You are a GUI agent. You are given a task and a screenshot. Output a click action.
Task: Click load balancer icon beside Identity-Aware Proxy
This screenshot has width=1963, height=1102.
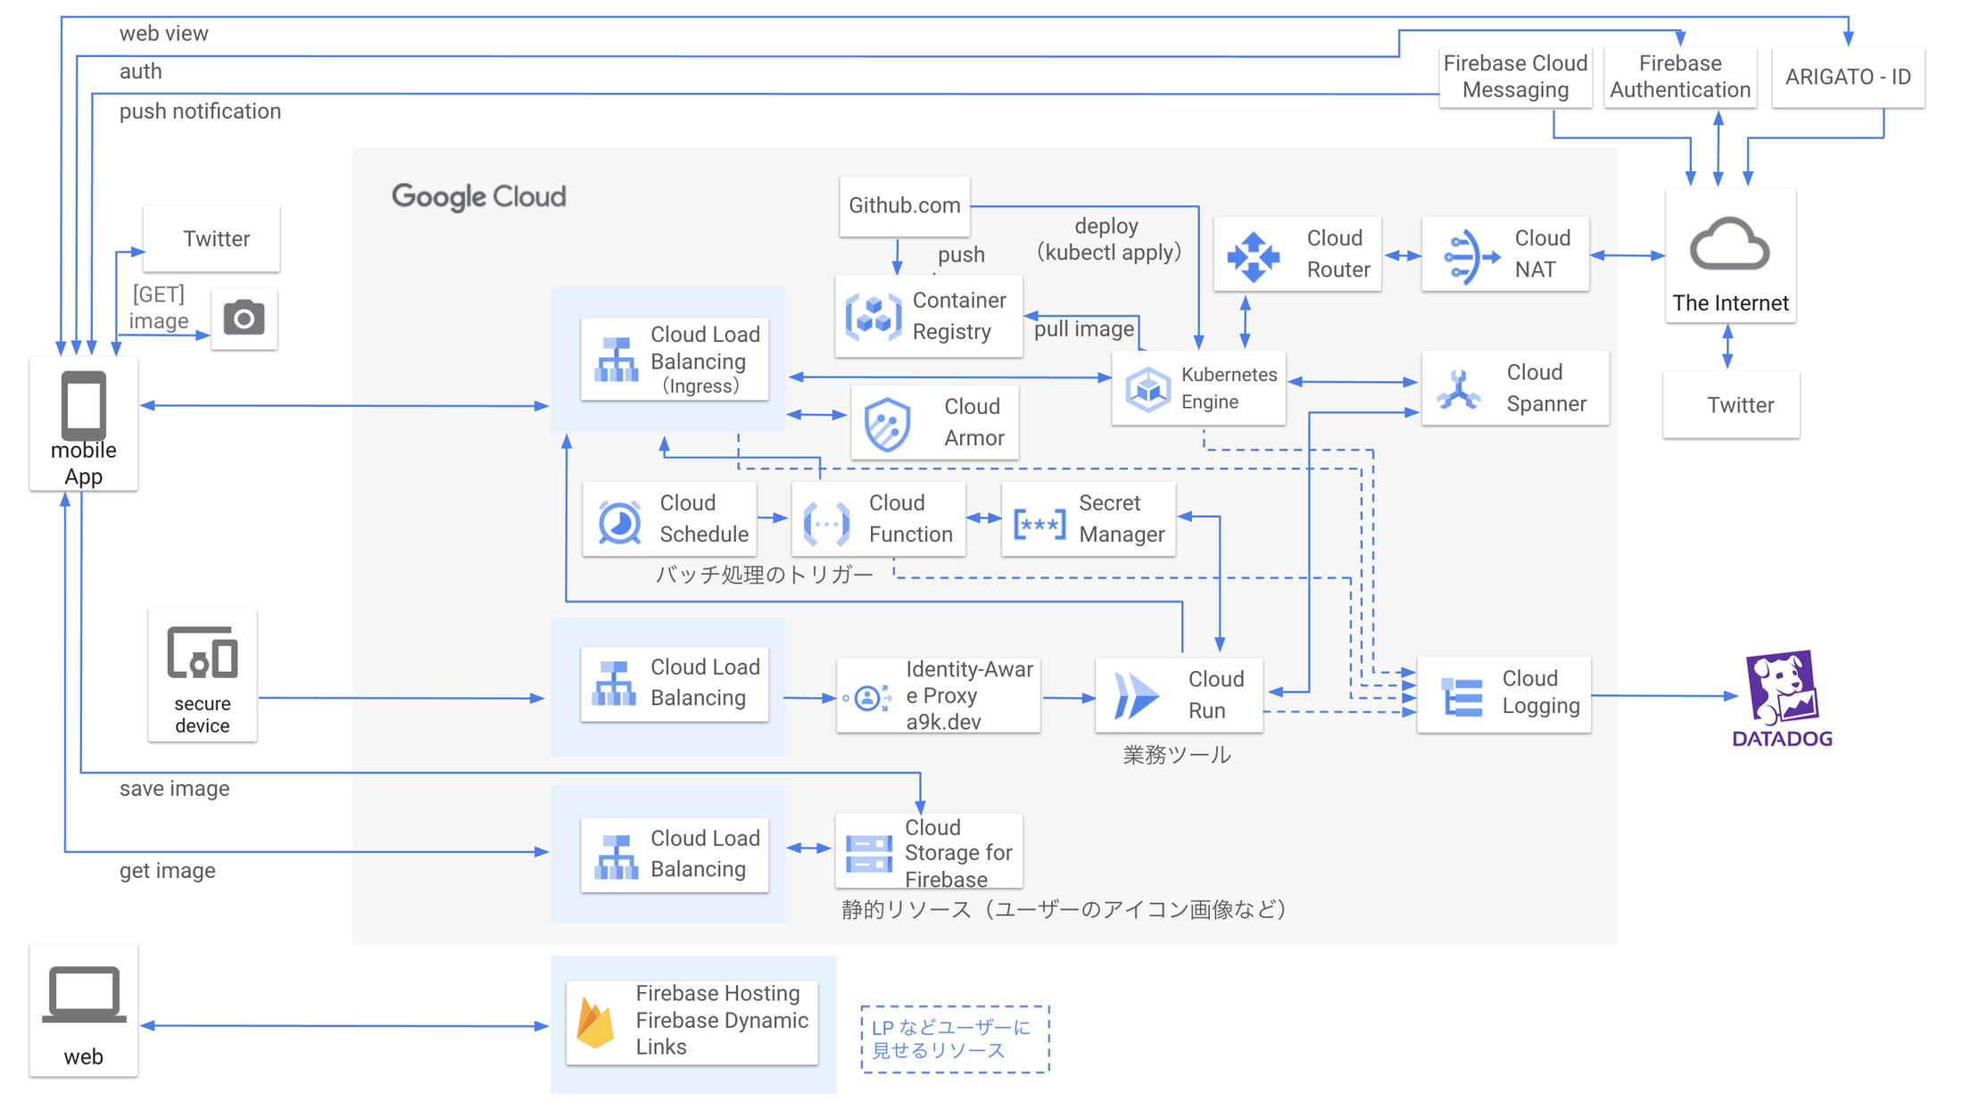[x=615, y=684]
